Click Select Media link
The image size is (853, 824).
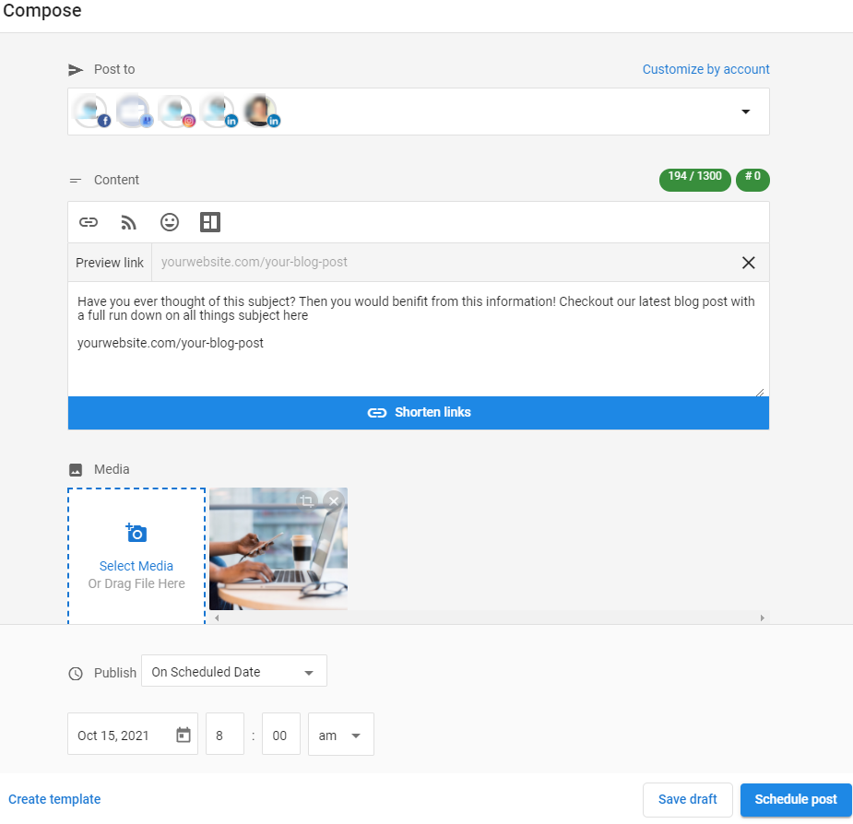coord(136,566)
